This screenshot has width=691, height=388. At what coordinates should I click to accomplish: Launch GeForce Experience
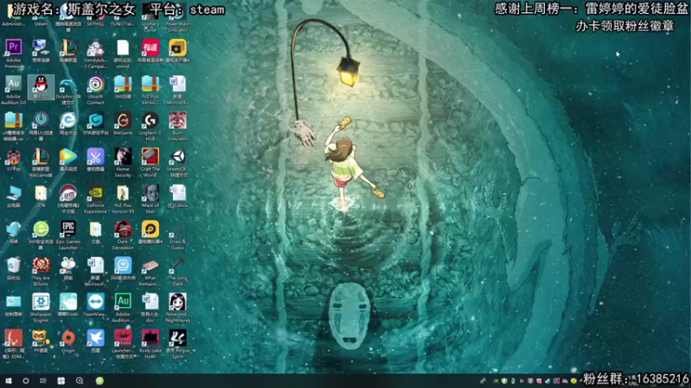click(96, 199)
